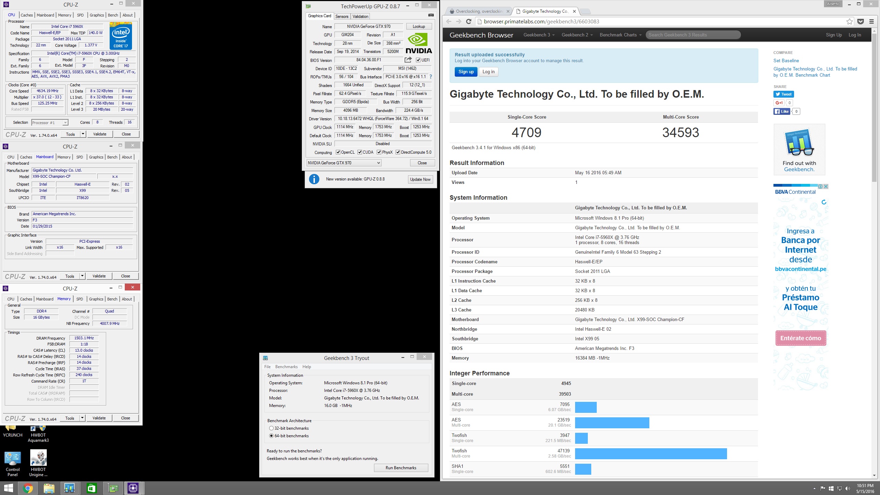Image resolution: width=880 pixels, height=495 pixels.
Task: Open the Geekbench 2 dropdown in navbar
Action: pos(577,35)
